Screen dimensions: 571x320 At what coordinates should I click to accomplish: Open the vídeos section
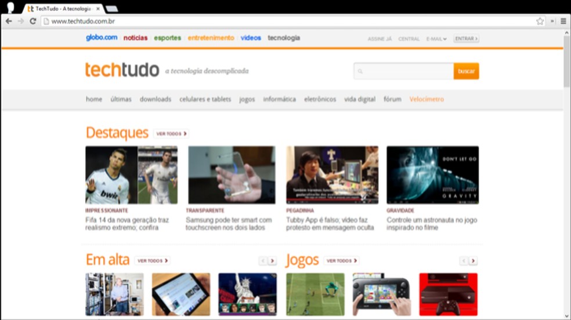[x=251, y=38]
